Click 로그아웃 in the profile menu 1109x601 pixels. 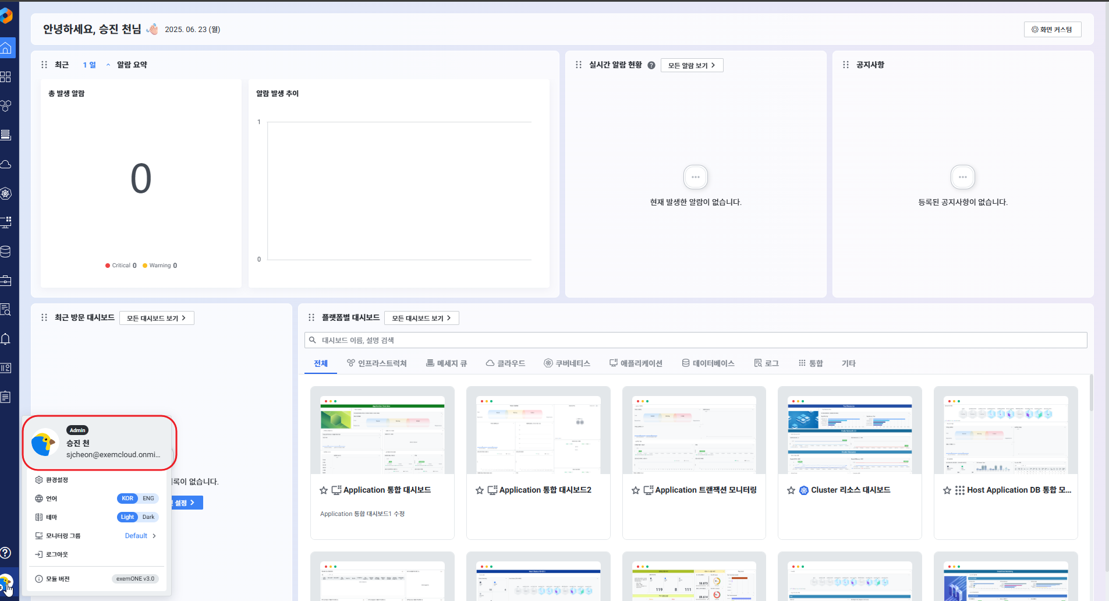click(x=56, y=554)
